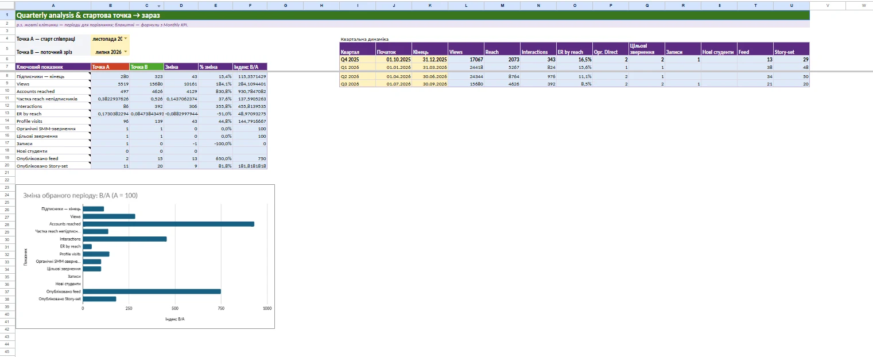Select the 'Підписники — кінець' row label
This screenshot has width=873, height=357.
[53, 76]
